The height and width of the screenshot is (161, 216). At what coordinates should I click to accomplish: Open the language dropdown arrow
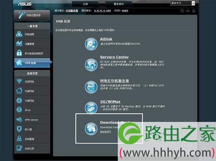[x=193, y=3]
